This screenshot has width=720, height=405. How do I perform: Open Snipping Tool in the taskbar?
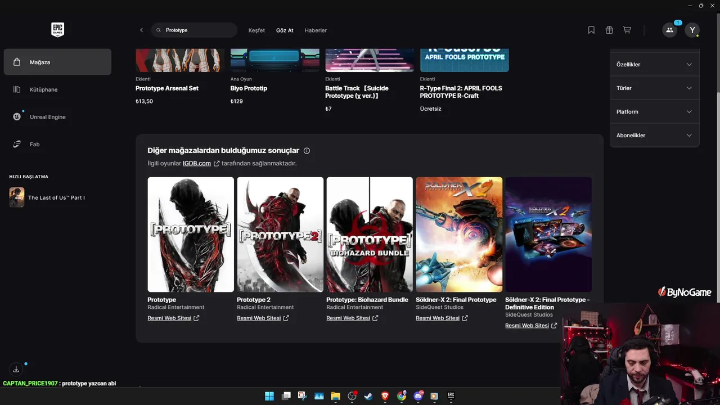pyautogui.click(x=302, y=396)
